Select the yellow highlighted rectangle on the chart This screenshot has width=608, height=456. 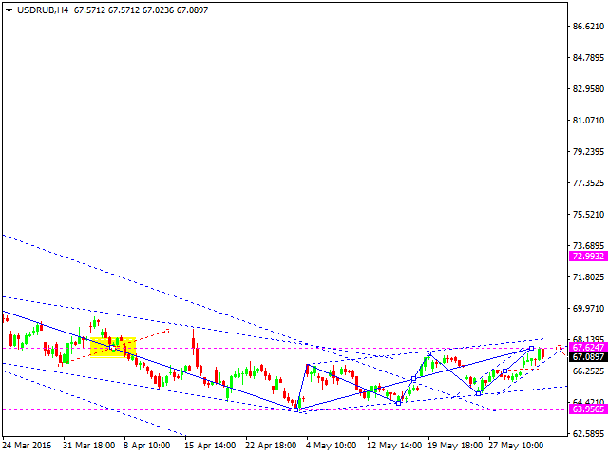pyautogui.click(x=113, y=348)
